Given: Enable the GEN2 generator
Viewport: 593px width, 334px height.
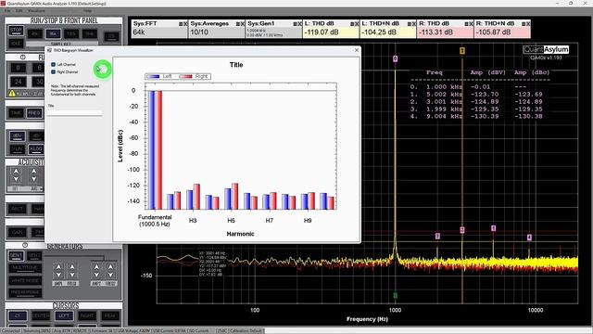Looking at the screenshot, I should click(x=34, y=256).
